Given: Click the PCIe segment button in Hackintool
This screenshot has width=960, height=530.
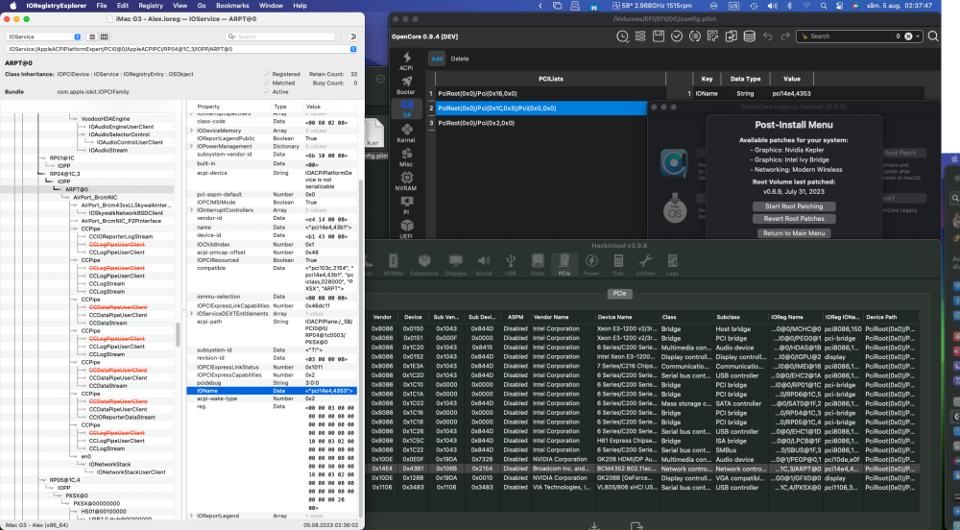Looking at the screenshot, I should (x=619, y=294).
